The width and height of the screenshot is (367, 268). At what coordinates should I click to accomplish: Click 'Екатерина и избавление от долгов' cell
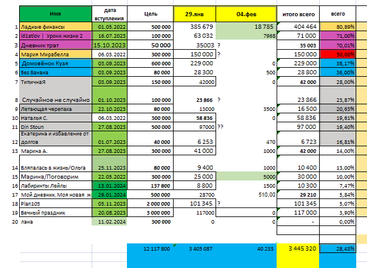point(56,138)
